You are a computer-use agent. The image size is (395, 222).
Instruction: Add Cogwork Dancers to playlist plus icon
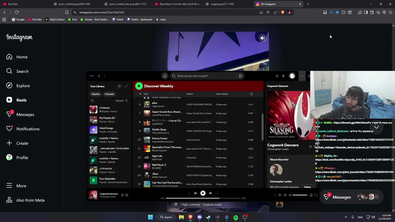point(127,195)
